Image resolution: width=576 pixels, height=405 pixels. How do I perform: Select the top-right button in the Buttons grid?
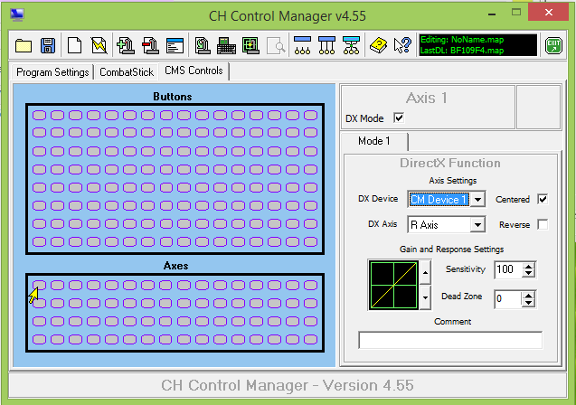(311, 116)
